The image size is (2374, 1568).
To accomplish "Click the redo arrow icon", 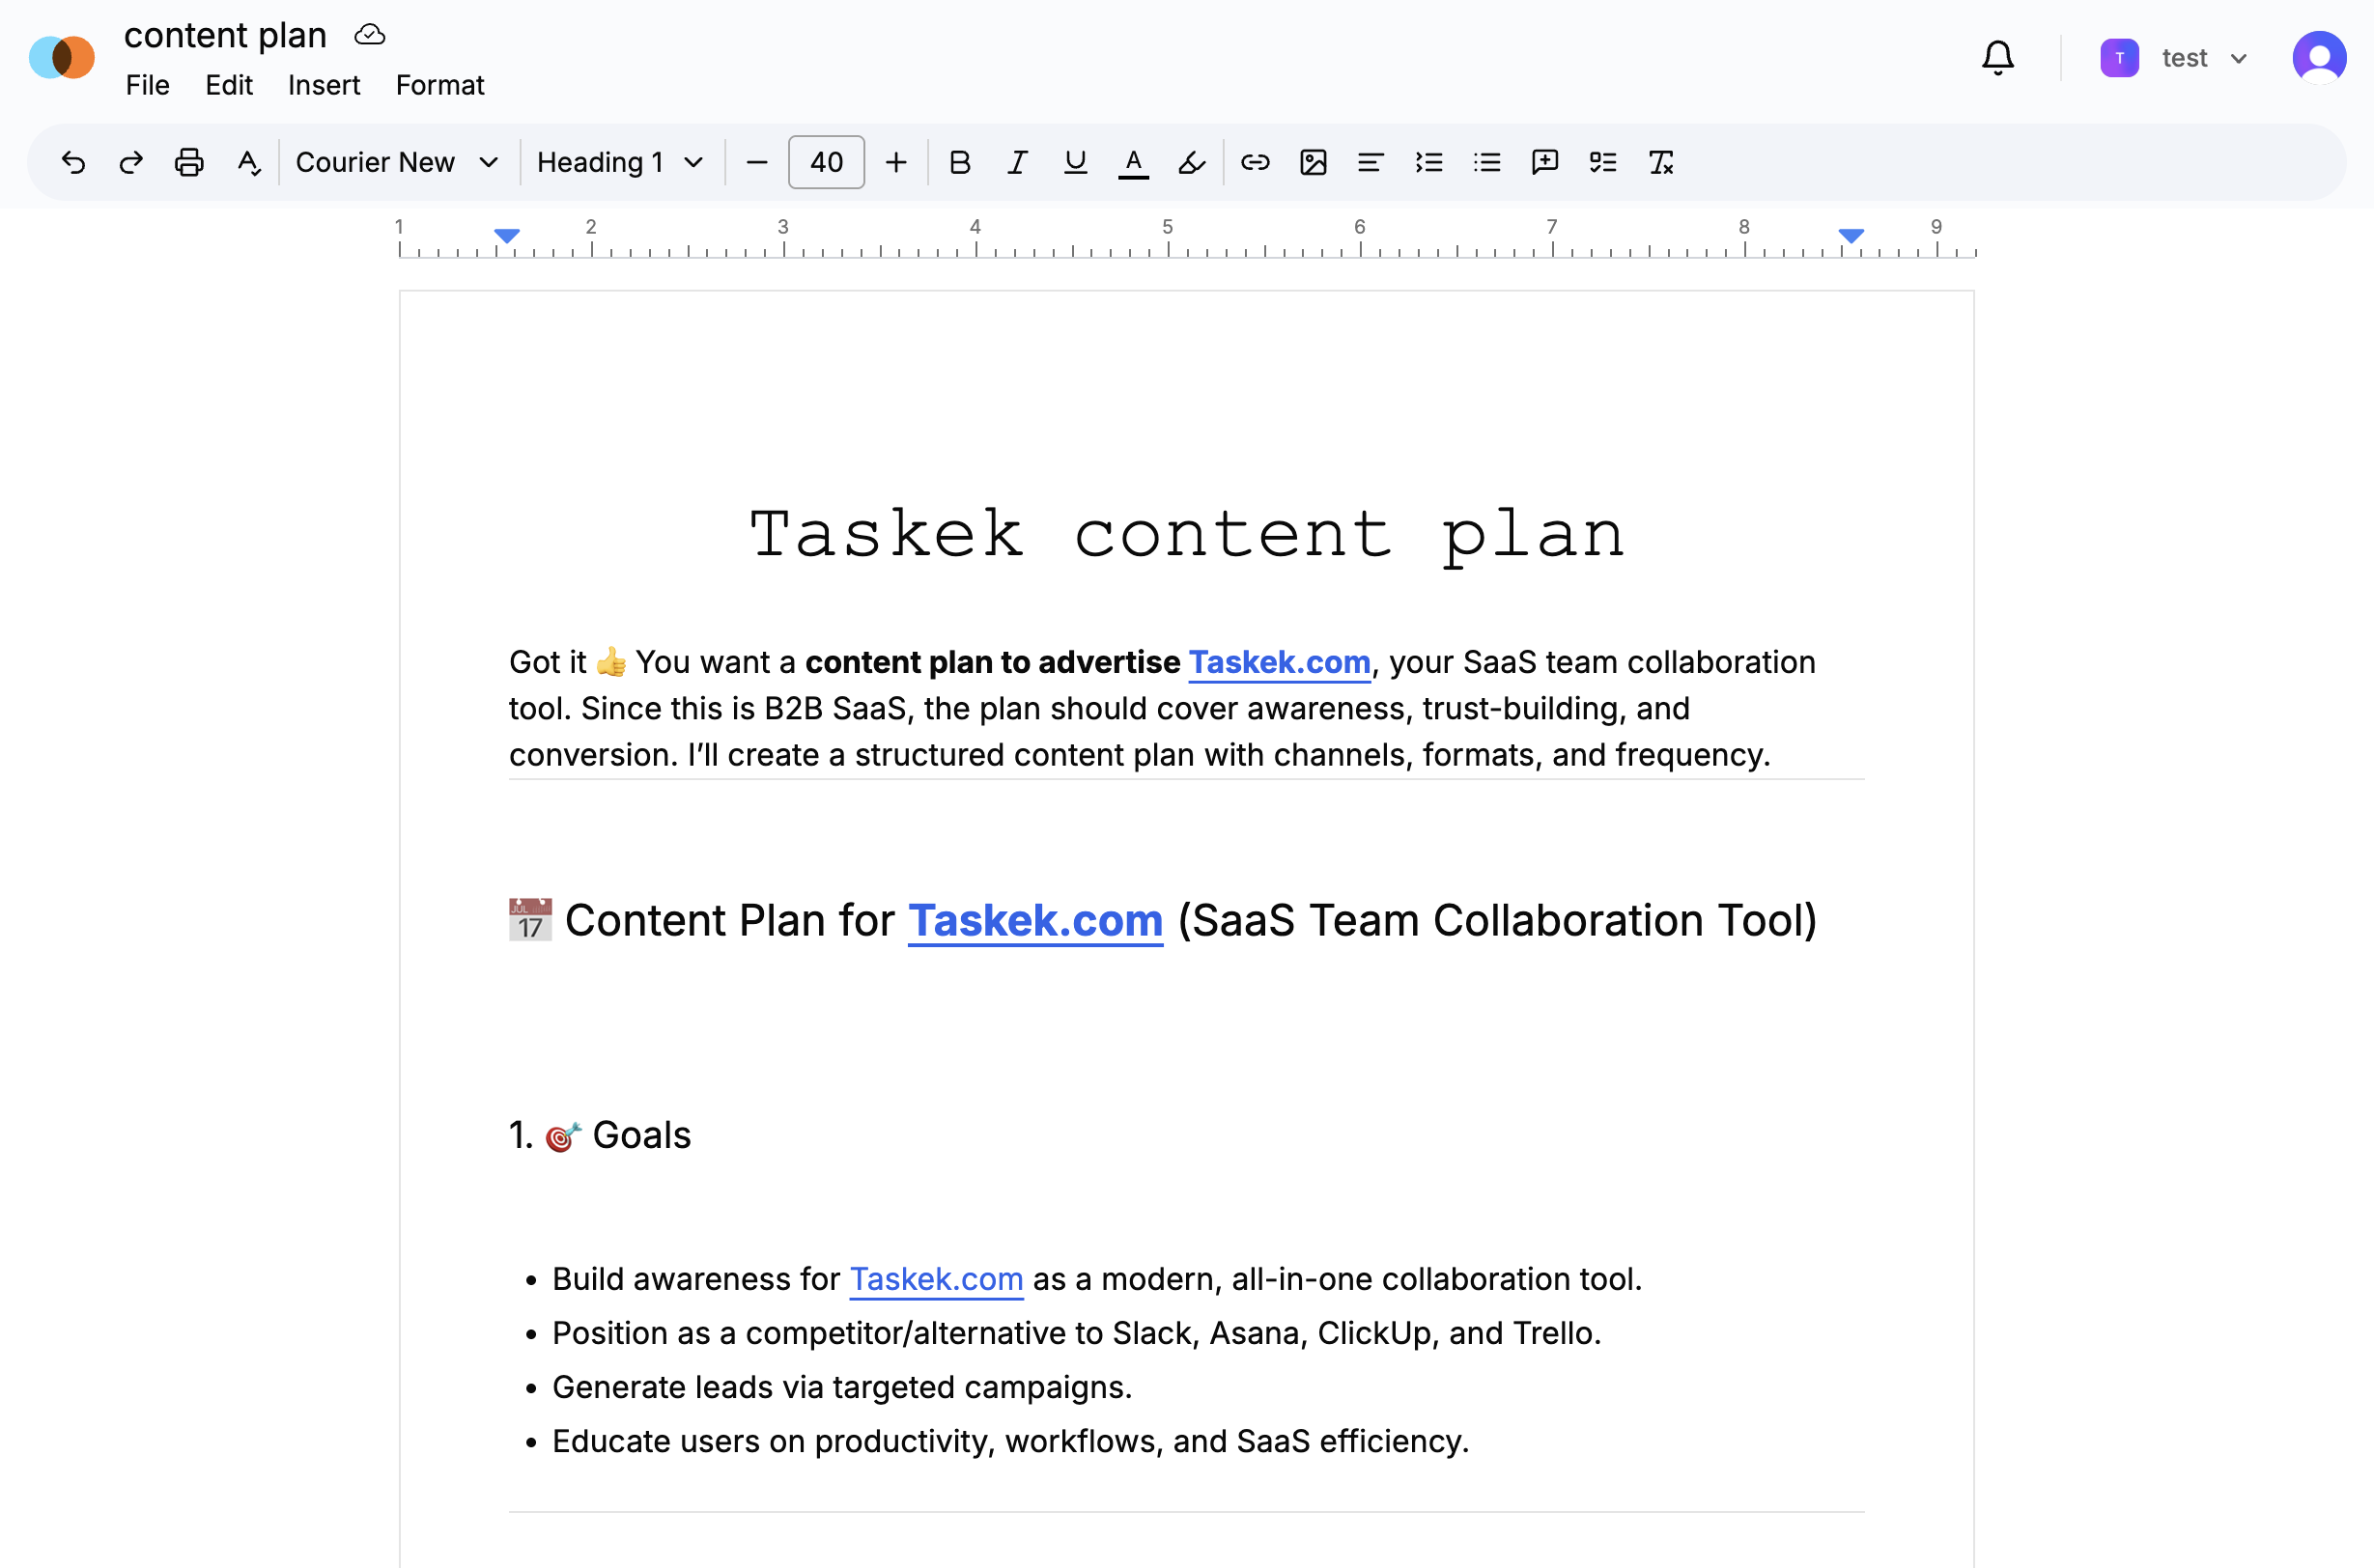I will click(131, 162).
